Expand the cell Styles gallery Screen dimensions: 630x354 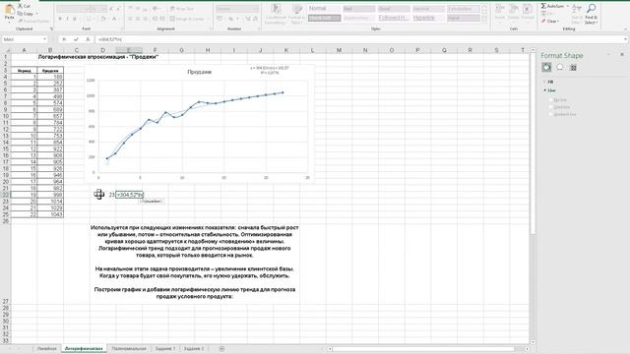coord(484,20)
